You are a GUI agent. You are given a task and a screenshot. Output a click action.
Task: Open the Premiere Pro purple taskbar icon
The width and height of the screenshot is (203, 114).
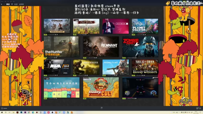(x=25, y=112)
